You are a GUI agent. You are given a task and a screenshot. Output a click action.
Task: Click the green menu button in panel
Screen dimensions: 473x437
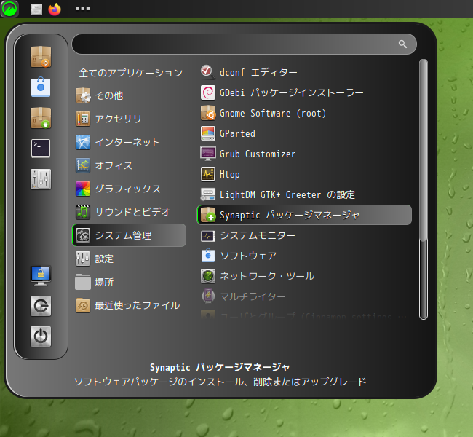coord(9,9)
